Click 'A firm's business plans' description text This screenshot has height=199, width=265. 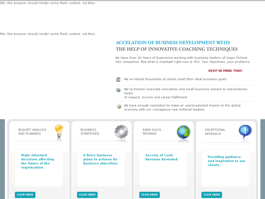click(100, 159)
